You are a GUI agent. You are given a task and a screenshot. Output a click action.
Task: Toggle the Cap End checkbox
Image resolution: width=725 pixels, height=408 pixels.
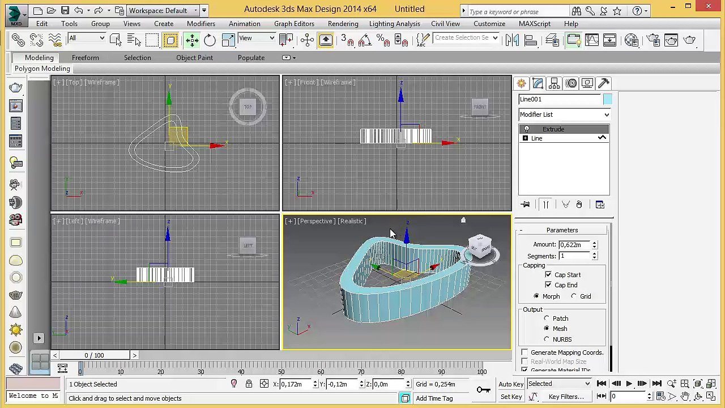pyautogui.click(x=548, y=285)
